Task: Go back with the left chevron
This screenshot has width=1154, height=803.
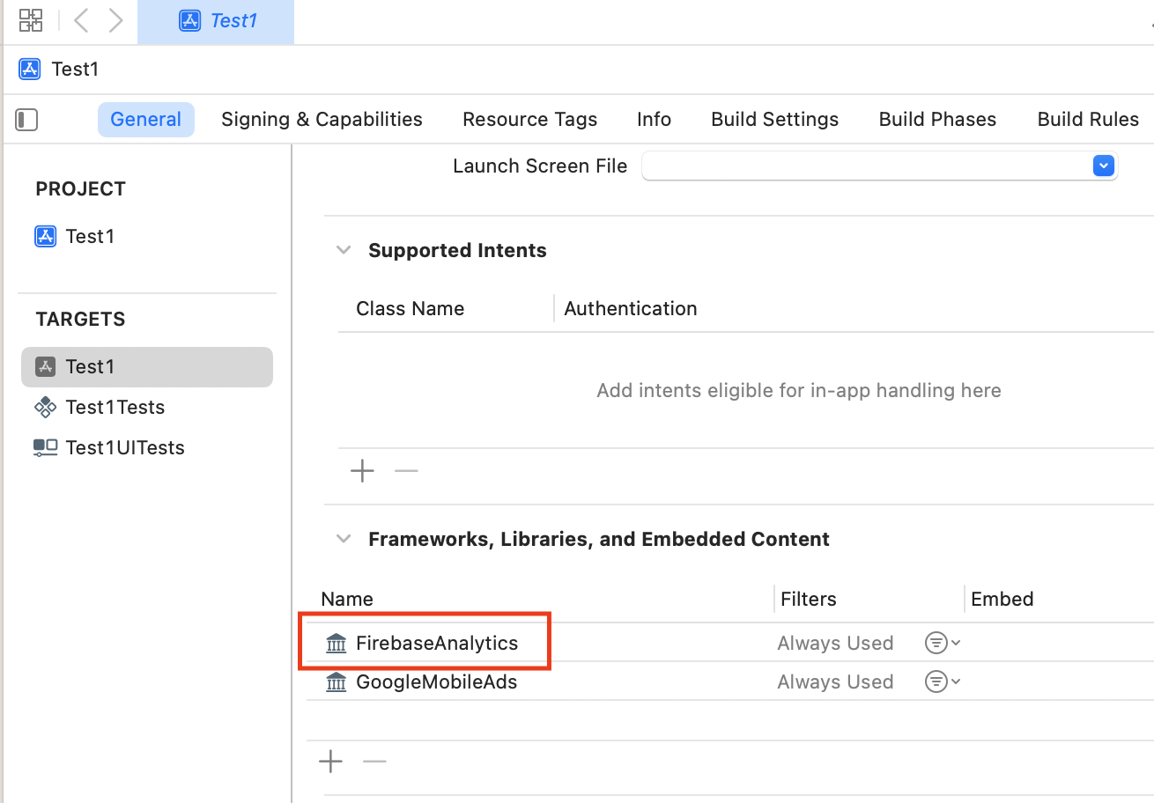Action: click(80, 20)
